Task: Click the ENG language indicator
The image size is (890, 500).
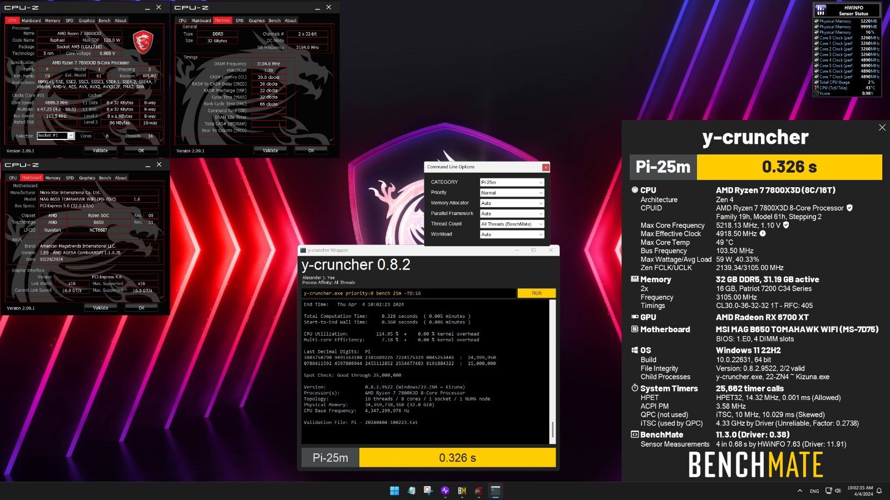Action: click(814, 491)
